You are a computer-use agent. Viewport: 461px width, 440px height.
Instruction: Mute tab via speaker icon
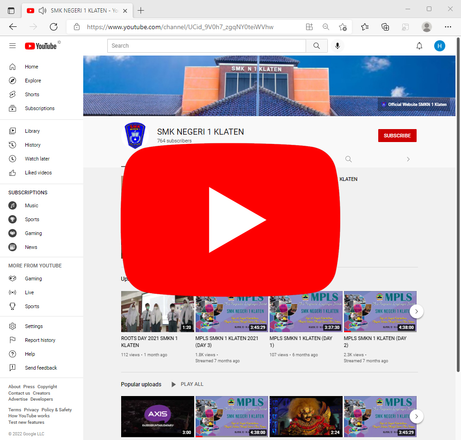43,11
